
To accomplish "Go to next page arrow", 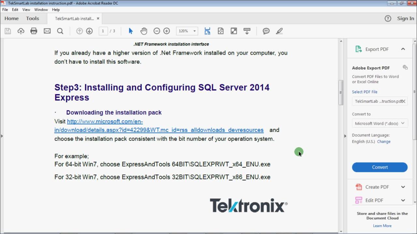I will 89,31.
